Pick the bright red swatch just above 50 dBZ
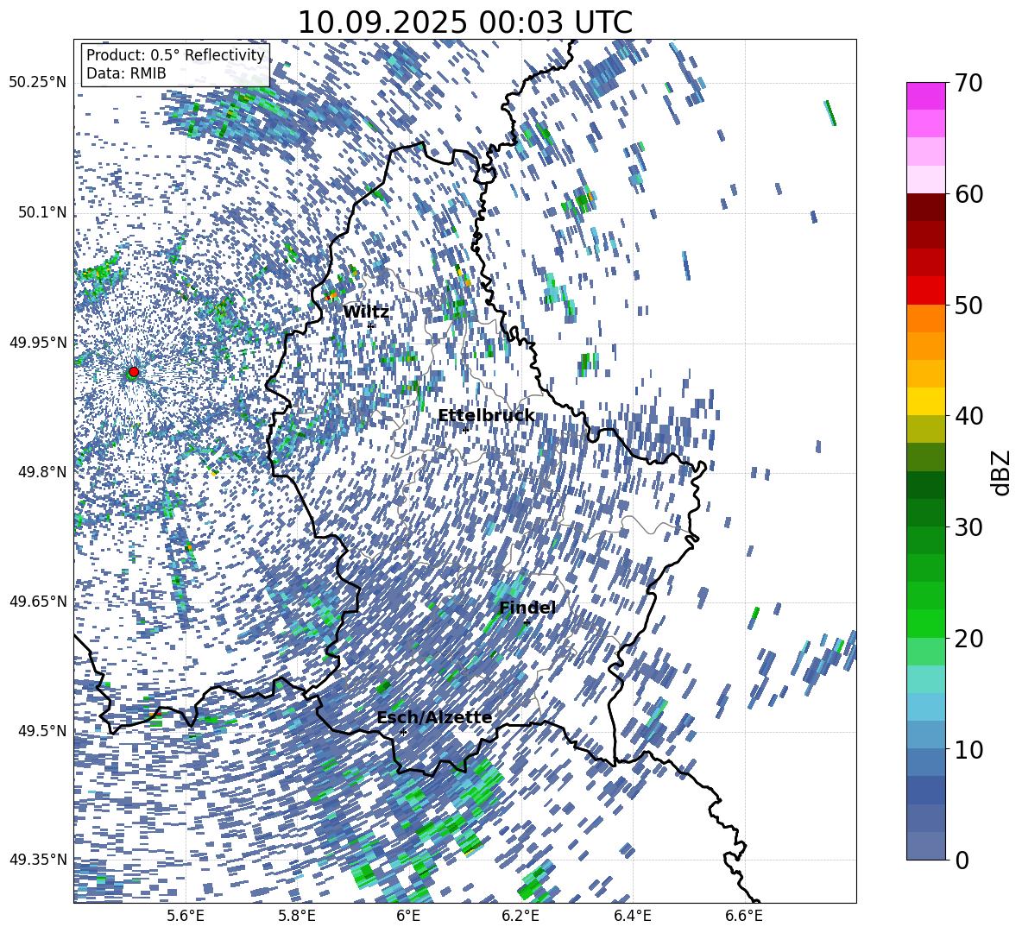This screenshot has height=933, width=1022. click(x=925, y=291)
